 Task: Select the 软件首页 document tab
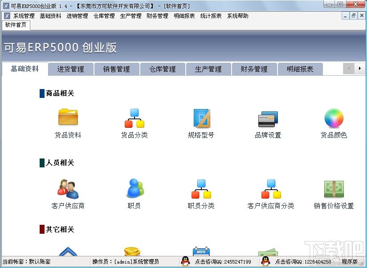click(16, 25)
